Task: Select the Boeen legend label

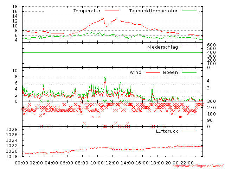Action: tap(171, 73)
